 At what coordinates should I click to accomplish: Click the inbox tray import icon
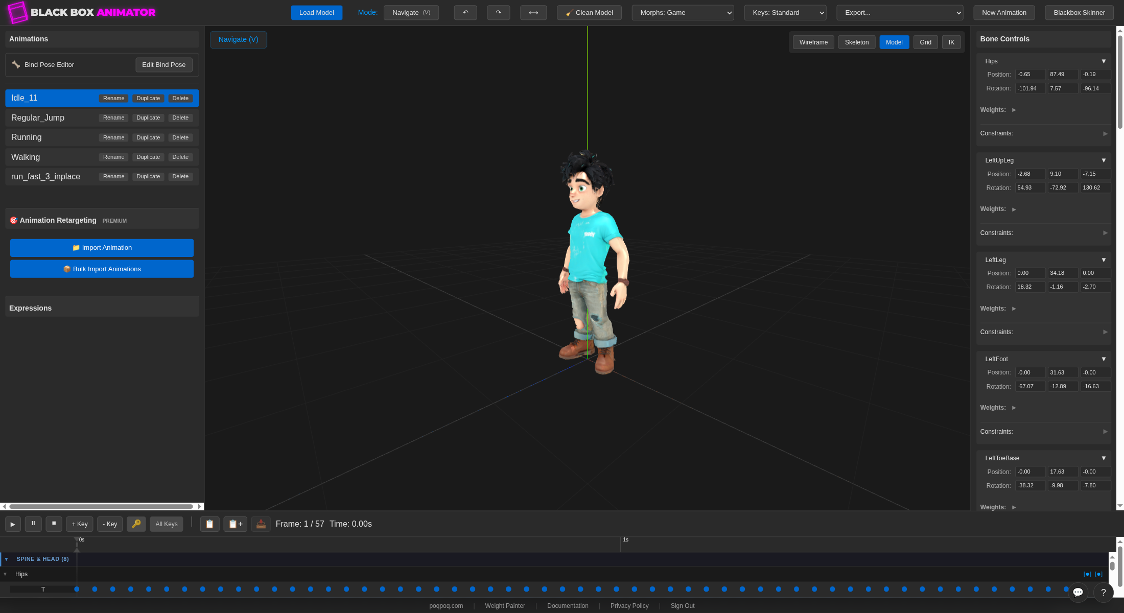click(x=261, y=524)
